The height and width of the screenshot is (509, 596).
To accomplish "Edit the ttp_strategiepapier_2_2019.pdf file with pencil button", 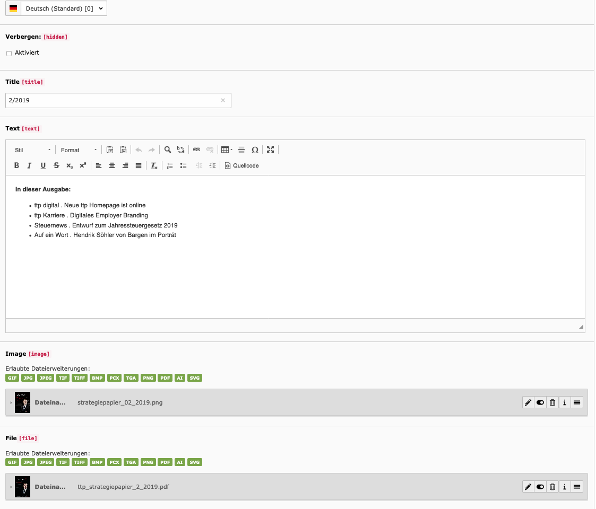I will (x=528, y=487).
